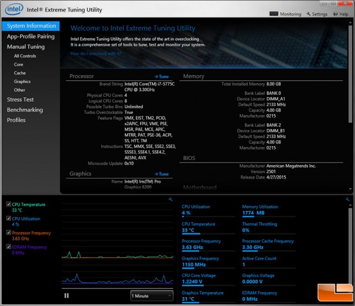Viewport: 355px width, 306px height.
Task: Open 'How do I overclock with it?' link
Action: point(96,53)
